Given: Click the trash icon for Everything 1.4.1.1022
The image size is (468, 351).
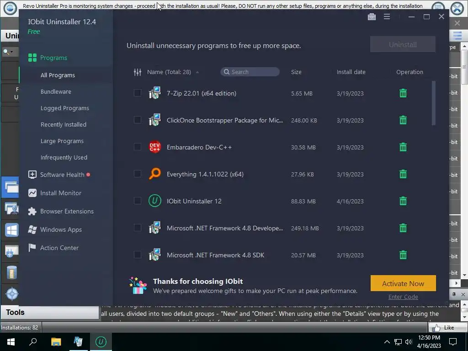Looking at the screenshot, I should click(403, 174).
